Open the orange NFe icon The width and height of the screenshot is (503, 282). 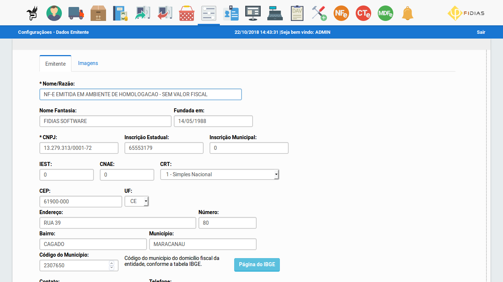(341, 13)
